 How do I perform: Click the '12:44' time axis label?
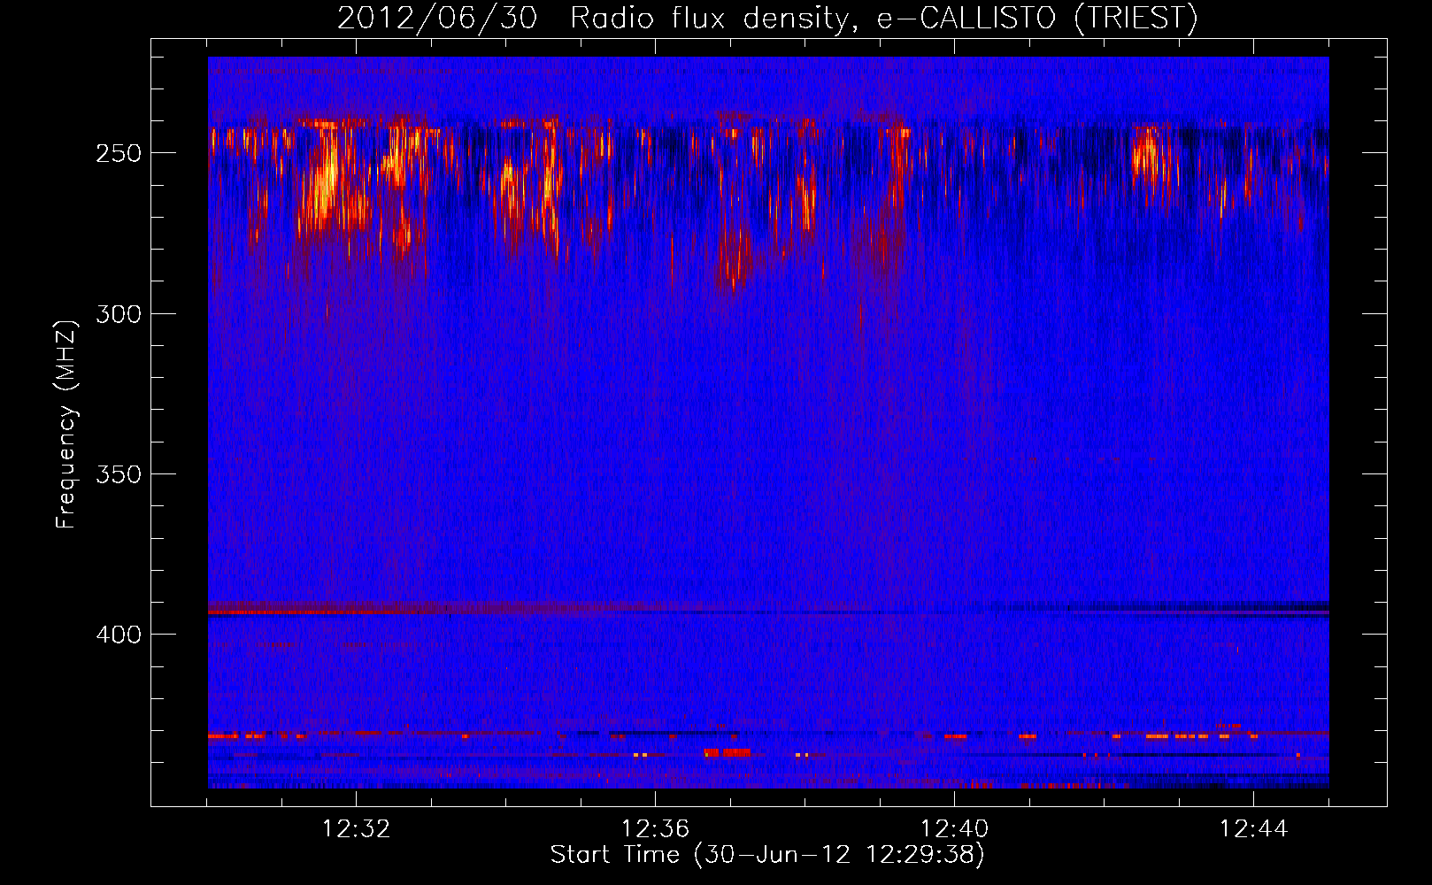pyautogui.click(x=1253, y=829)
